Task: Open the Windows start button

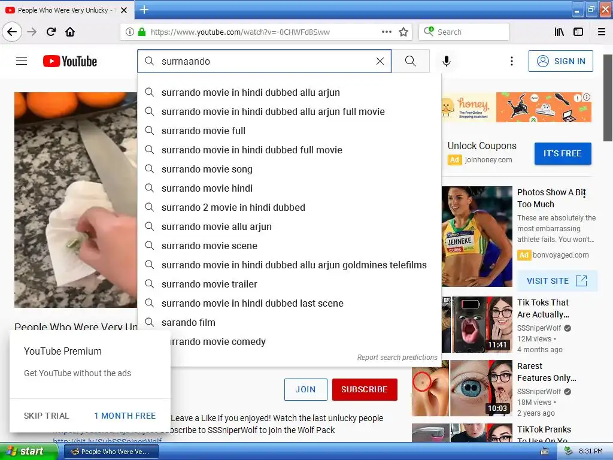Action: pos(29,452)
